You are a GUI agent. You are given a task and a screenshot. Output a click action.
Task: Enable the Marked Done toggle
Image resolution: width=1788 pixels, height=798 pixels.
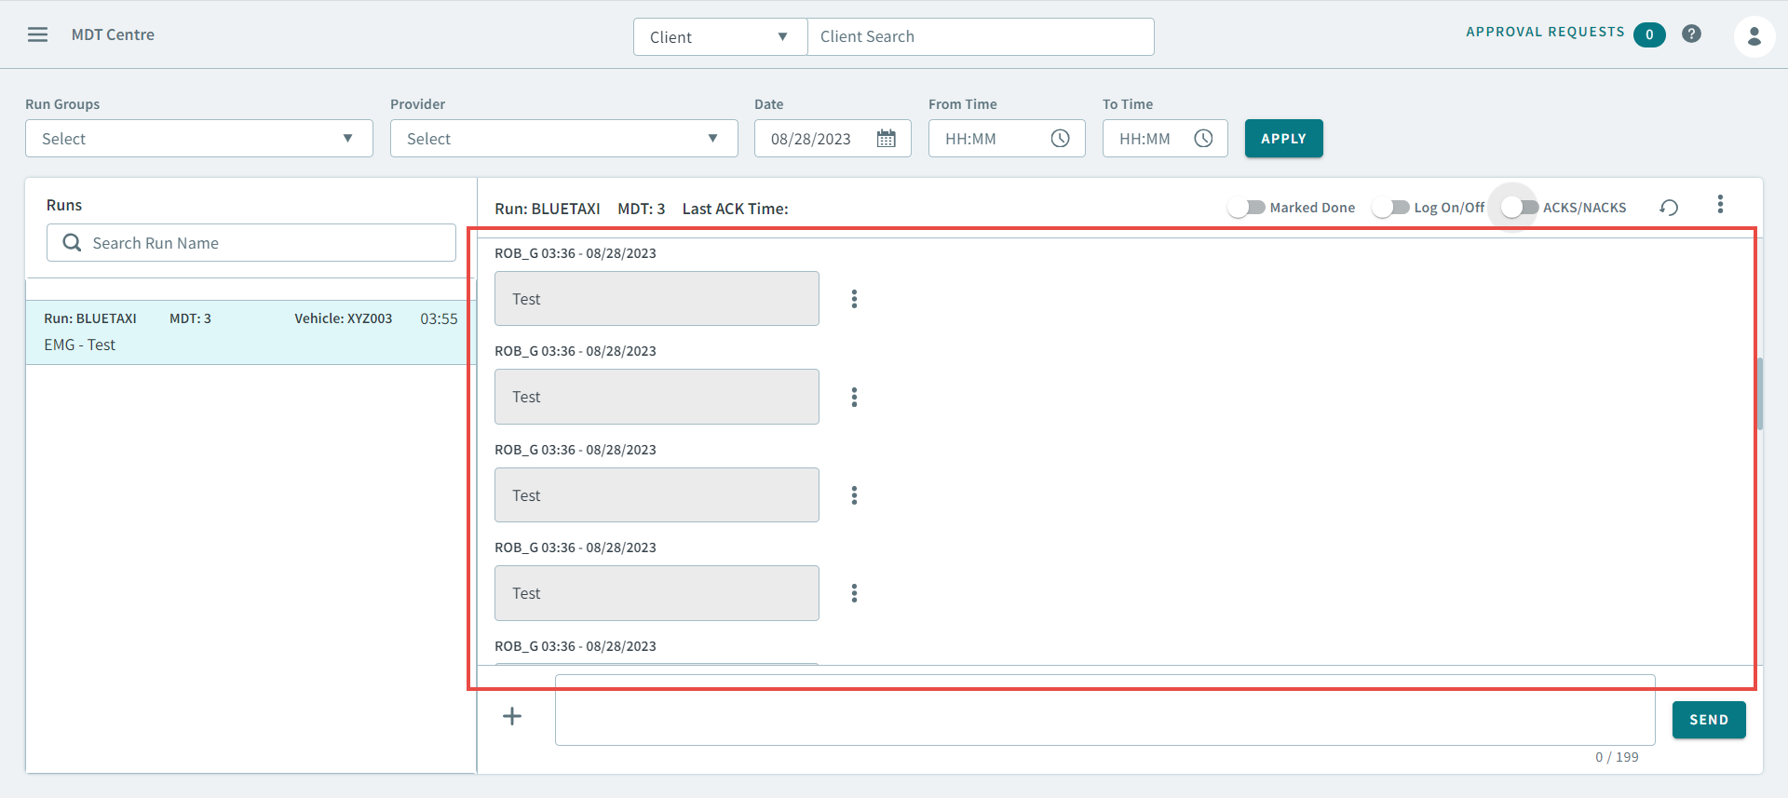coord(1245,208)
